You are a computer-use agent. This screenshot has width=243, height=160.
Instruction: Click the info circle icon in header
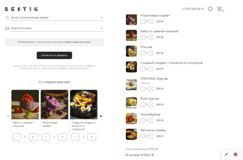click(210, 9)
